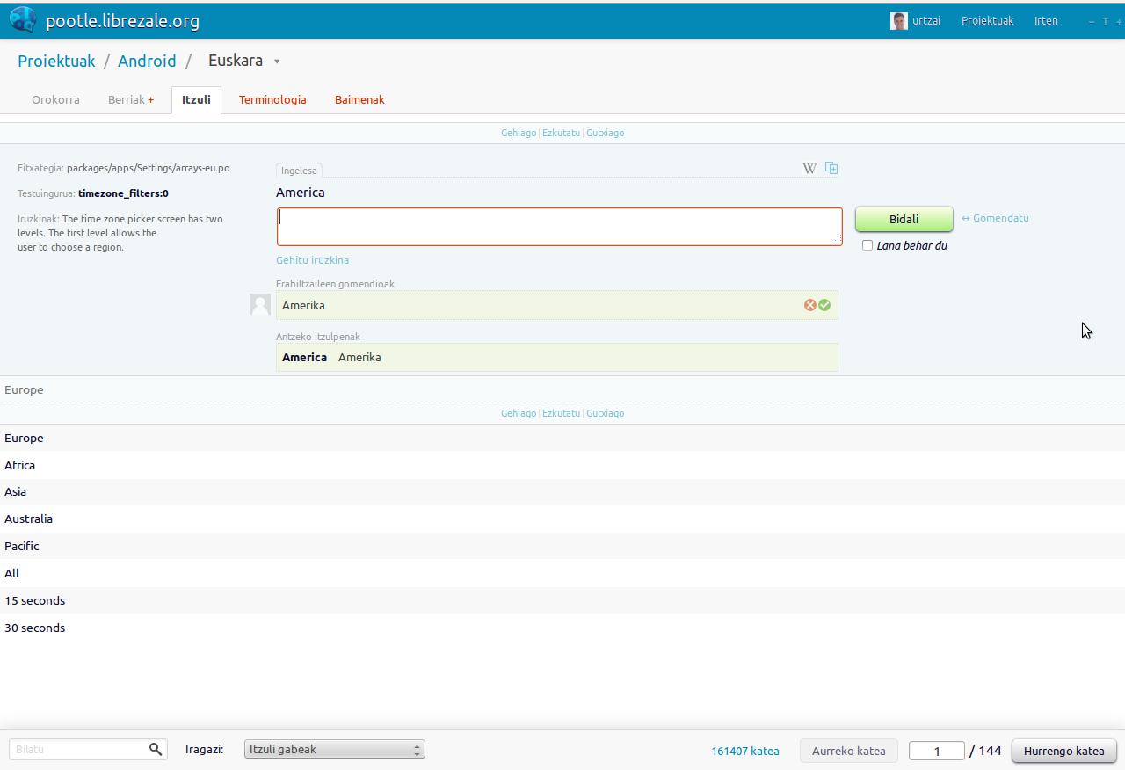The image size is (1125, 770).
Task: Open the 'Itzuli gabeak' filter dropdown
Action: point(334,750)
